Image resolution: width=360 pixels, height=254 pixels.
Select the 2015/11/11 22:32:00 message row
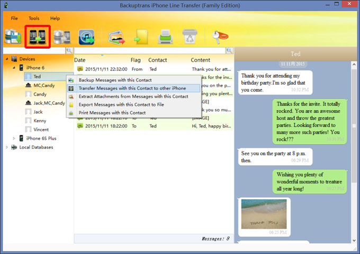tap(154, 69)
